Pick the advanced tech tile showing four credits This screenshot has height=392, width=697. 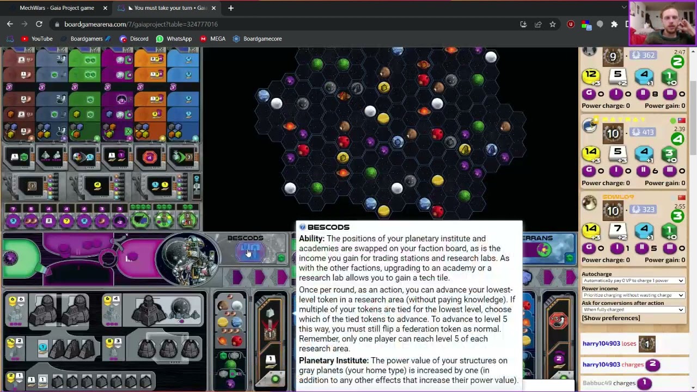click(97, 186)
